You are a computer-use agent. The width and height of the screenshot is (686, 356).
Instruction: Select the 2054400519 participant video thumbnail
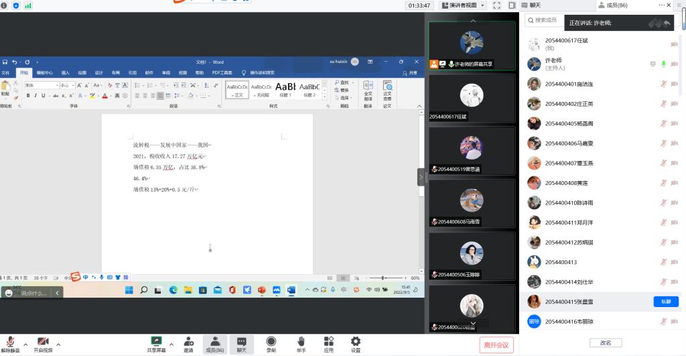472,152
